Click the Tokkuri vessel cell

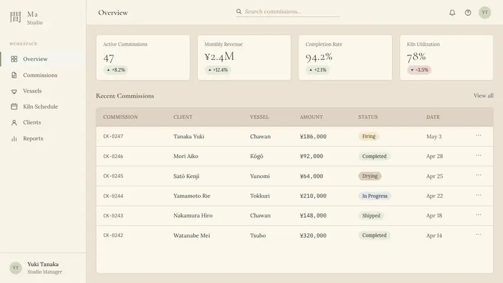point(260,196)
